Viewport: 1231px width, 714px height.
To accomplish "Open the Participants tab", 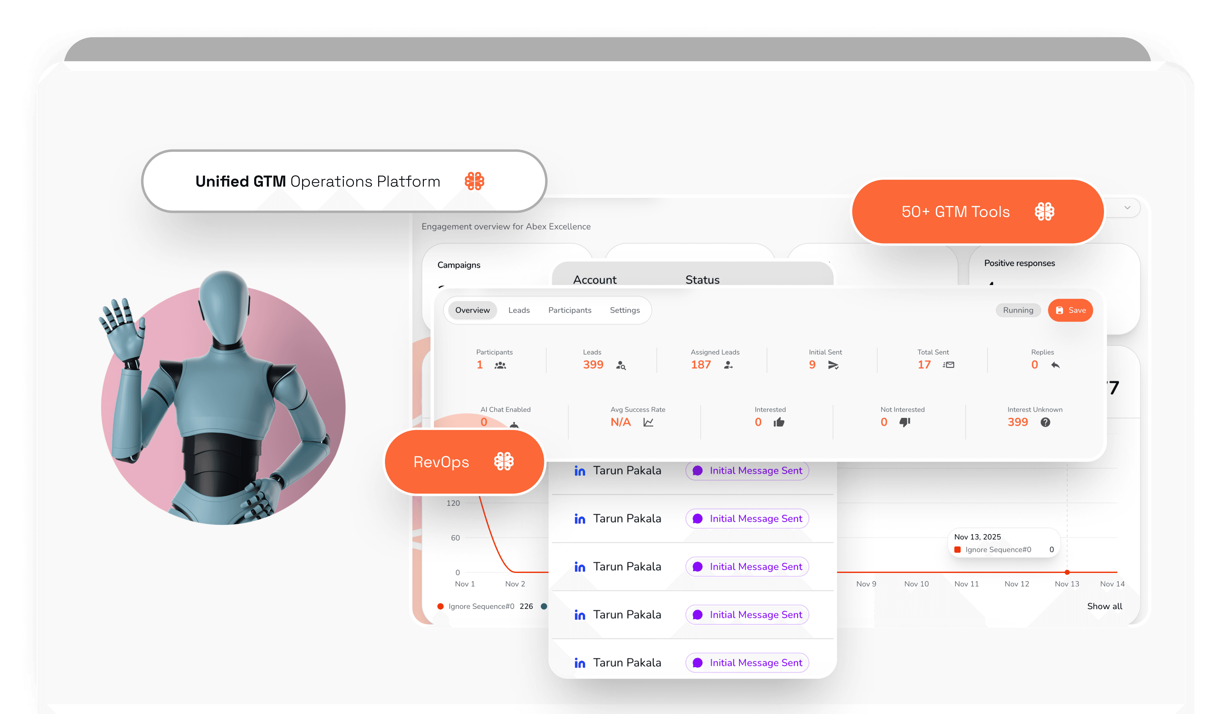I will 569,310.
